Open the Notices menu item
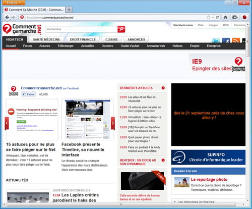 pyautogui.click(x=177, y=46)
